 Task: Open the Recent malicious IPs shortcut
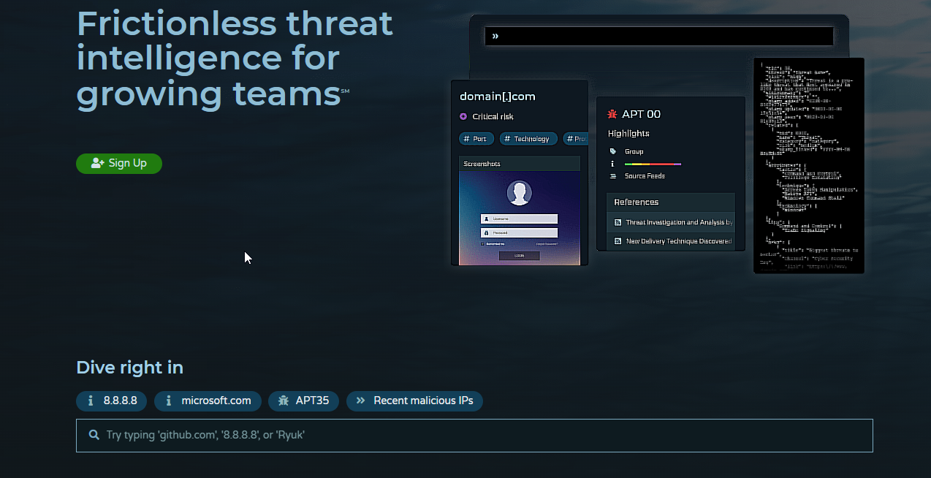(x=414, y=401)
